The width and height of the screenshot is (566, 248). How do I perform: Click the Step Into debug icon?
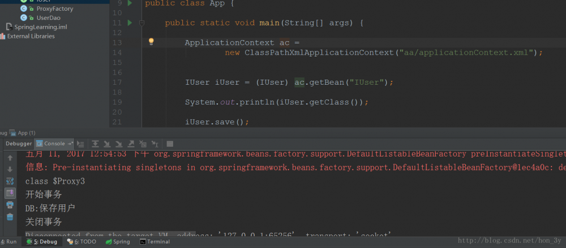tap(107, 144)
